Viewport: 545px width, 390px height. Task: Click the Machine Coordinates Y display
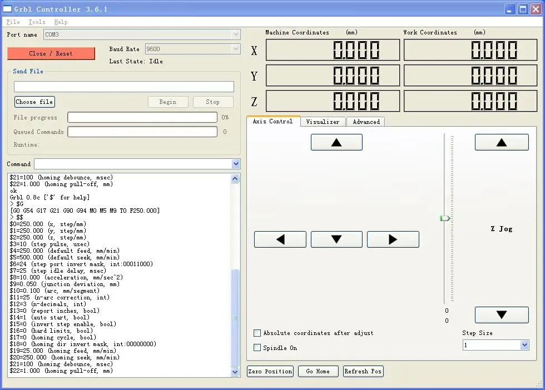[333, 76]
